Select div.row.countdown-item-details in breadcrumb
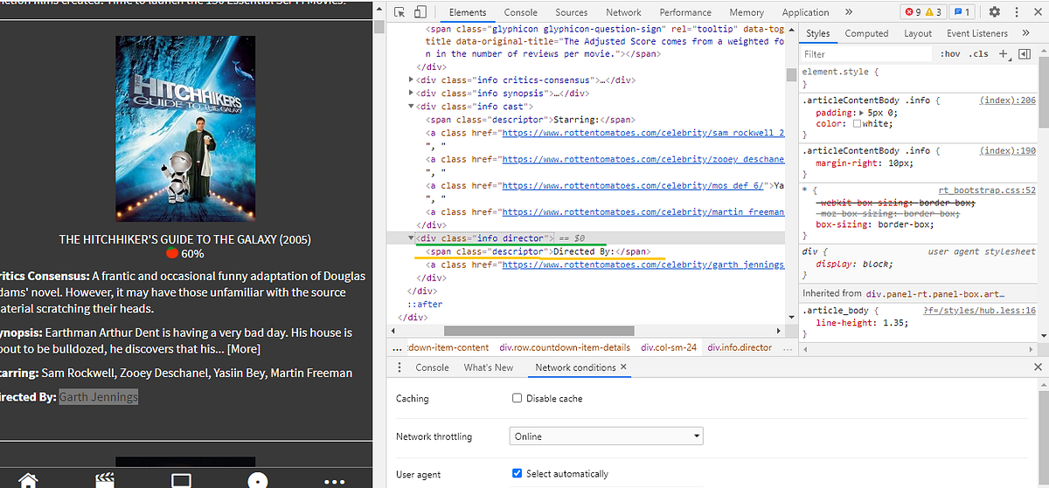 point(564,347)
